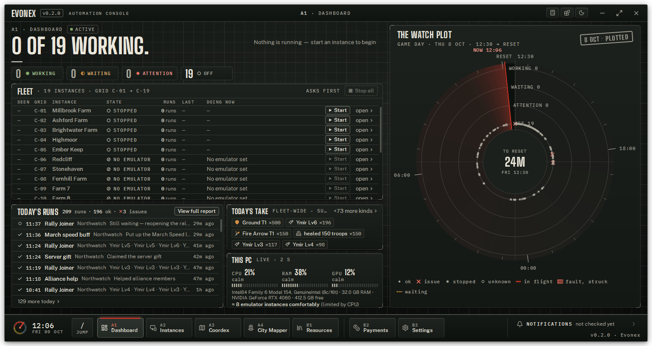Click the Fire Arrow T1 arrow icon

[237, 234]
